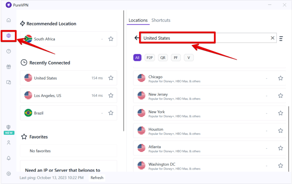Open the Help question mark icon
The height and width of the screenshot is (184, 292).
(x=8, y=51)
